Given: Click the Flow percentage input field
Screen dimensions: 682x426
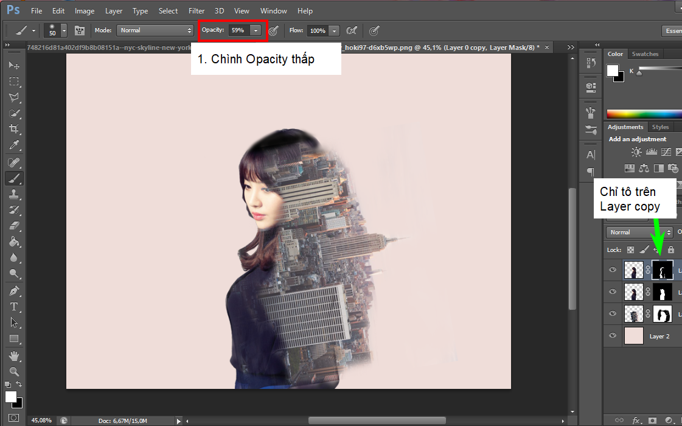Looking at the screenshot, I should 317,30.
